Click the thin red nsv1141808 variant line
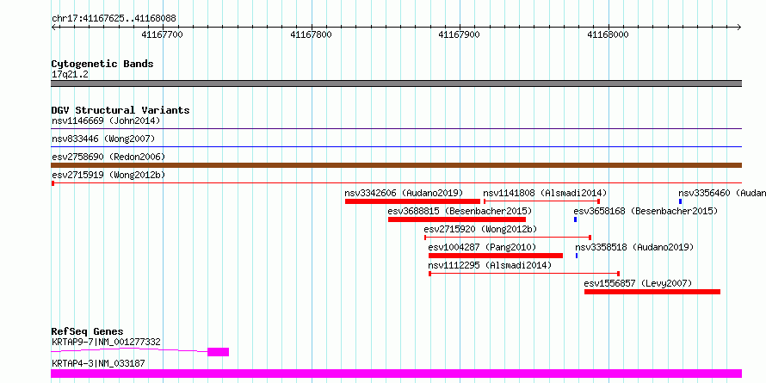Screen dimensions: 766x383 [541, 201]
